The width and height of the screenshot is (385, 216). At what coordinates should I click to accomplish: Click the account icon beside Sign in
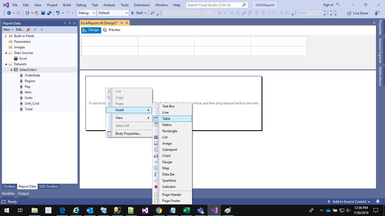click(x=338, y=5)
